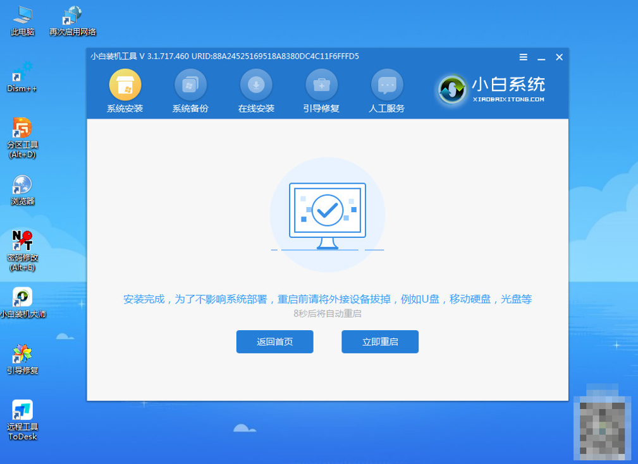
Task: Click the 安装完成 instruction message
Action: click(x=328, y=299)
